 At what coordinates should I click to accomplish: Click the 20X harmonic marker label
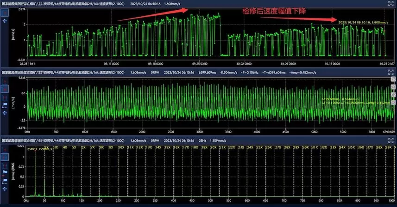(x=214, y=147)
